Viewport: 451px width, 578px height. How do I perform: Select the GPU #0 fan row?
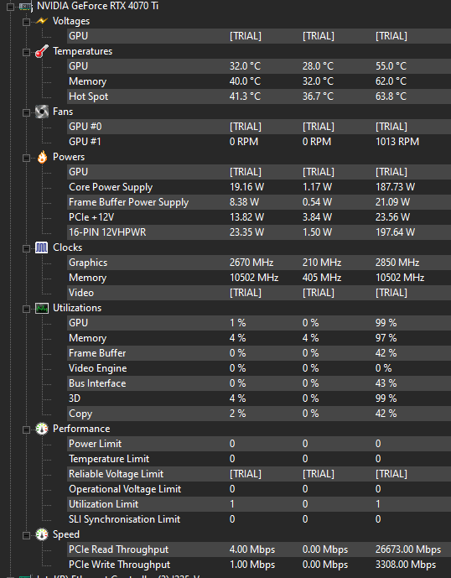tap(259, 127)
